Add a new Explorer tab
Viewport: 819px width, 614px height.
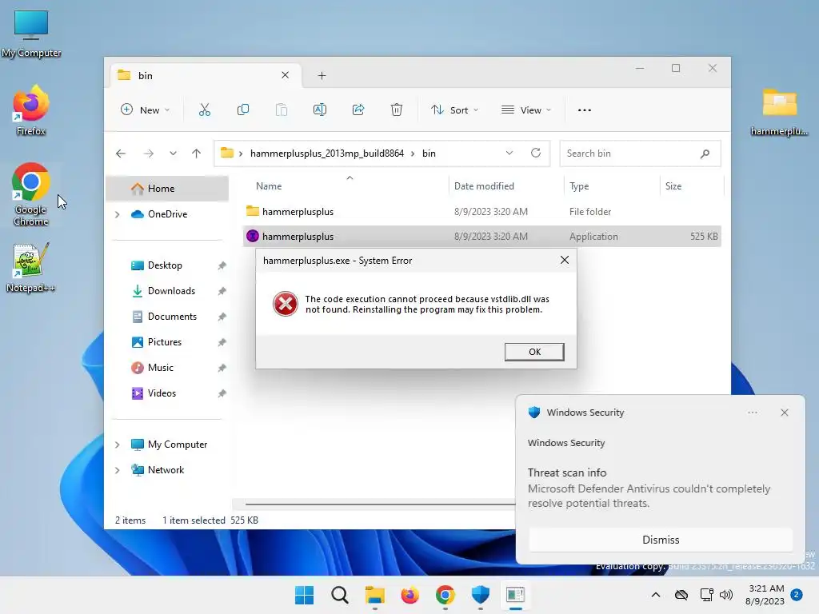(x=322, y=76)
